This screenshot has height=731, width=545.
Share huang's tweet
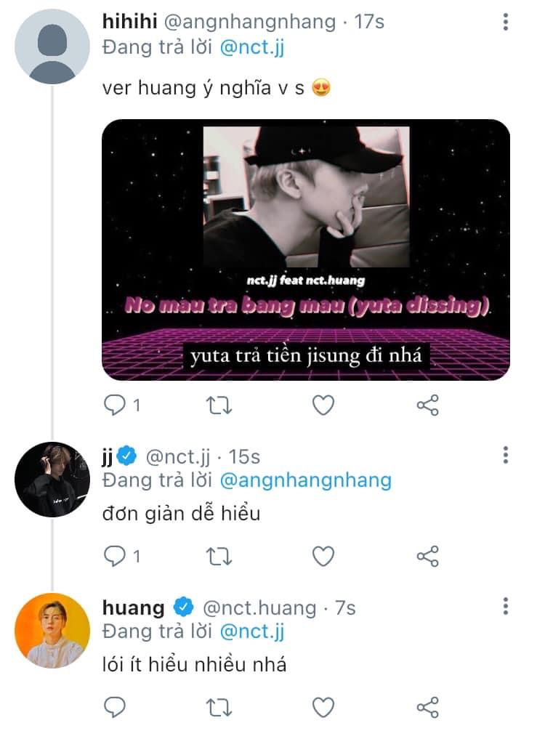pyautogui.click(x=427, y=707)
